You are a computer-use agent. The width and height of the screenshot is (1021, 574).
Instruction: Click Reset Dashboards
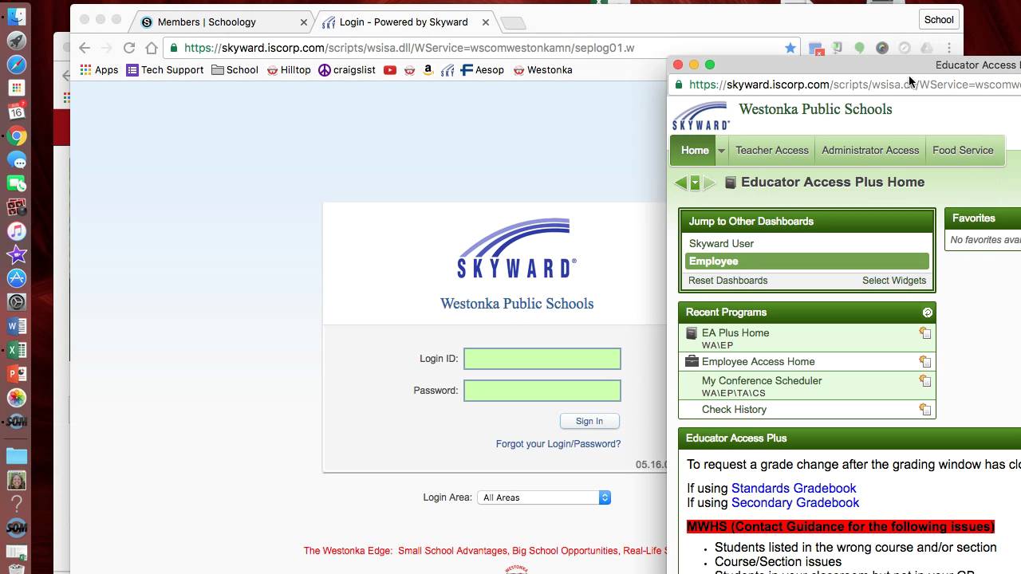click(728, 281)
